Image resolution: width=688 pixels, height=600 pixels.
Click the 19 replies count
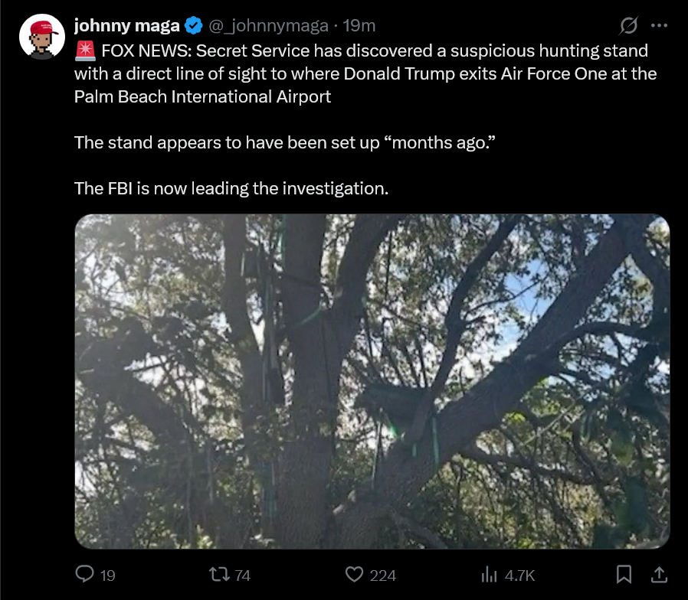point(108,575)
